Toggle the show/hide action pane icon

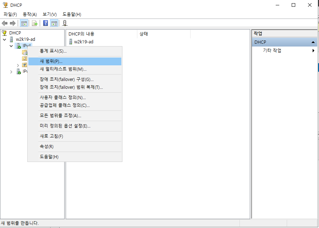coord(54,23)
